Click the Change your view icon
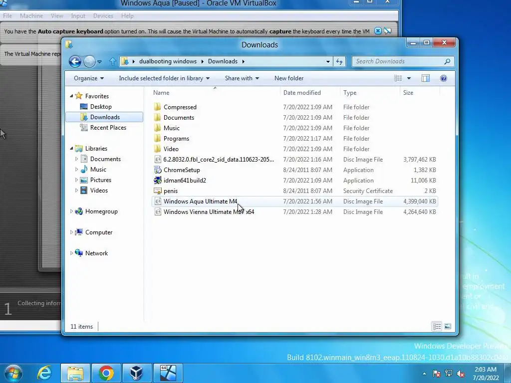Image resolution: width=511 pixels, height=383 pixels. (x=398, y=78)
